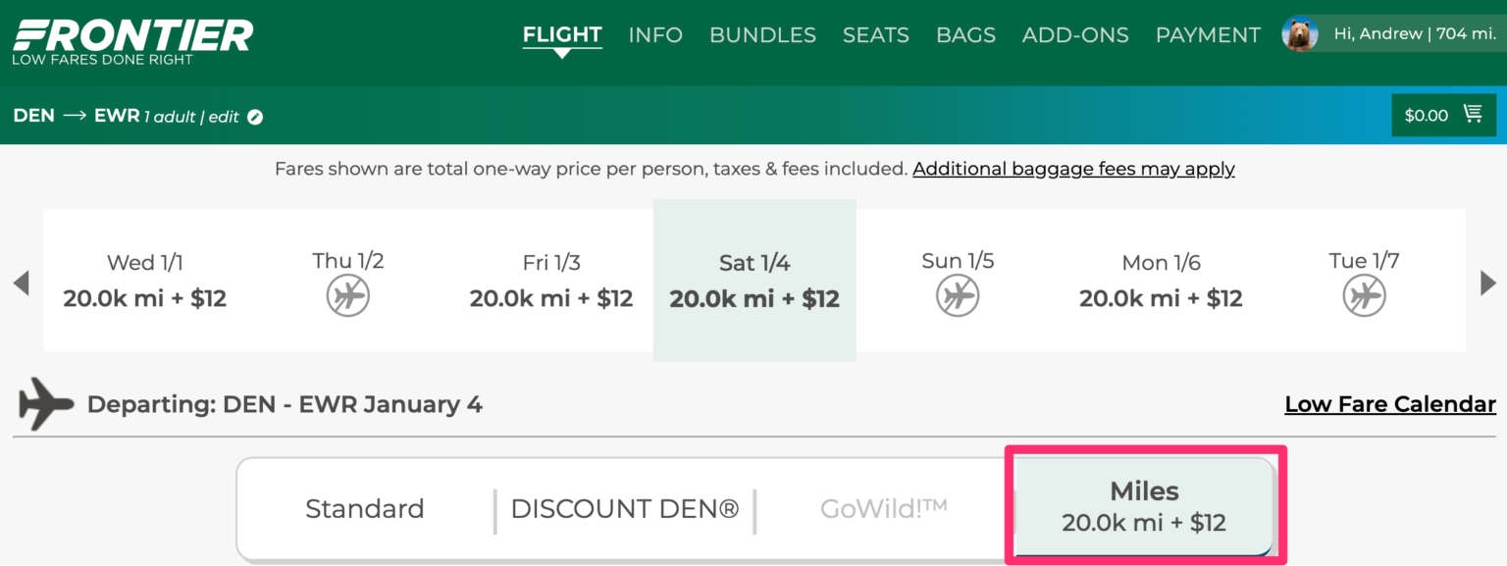The height and width of the screenshot is (566, 1507).
Task: Click the edit pencil icon next to adult
Action: [x=255, y=117]
